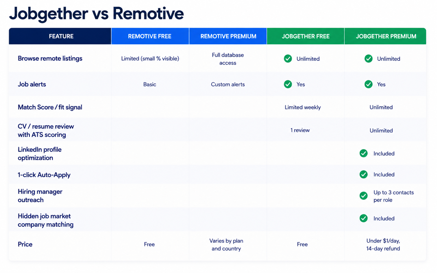Click Included text in Hidden job market row
The height and width of the screenshot is (273, 437).
click(384, 218)
